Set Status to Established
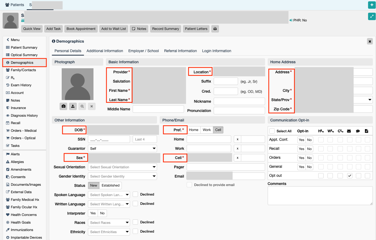Viewport: 376px width, 240px height. [x=110, y=185]
